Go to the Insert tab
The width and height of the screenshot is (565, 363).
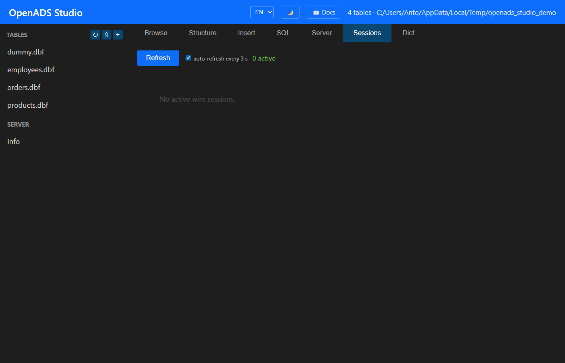[247, 33]
